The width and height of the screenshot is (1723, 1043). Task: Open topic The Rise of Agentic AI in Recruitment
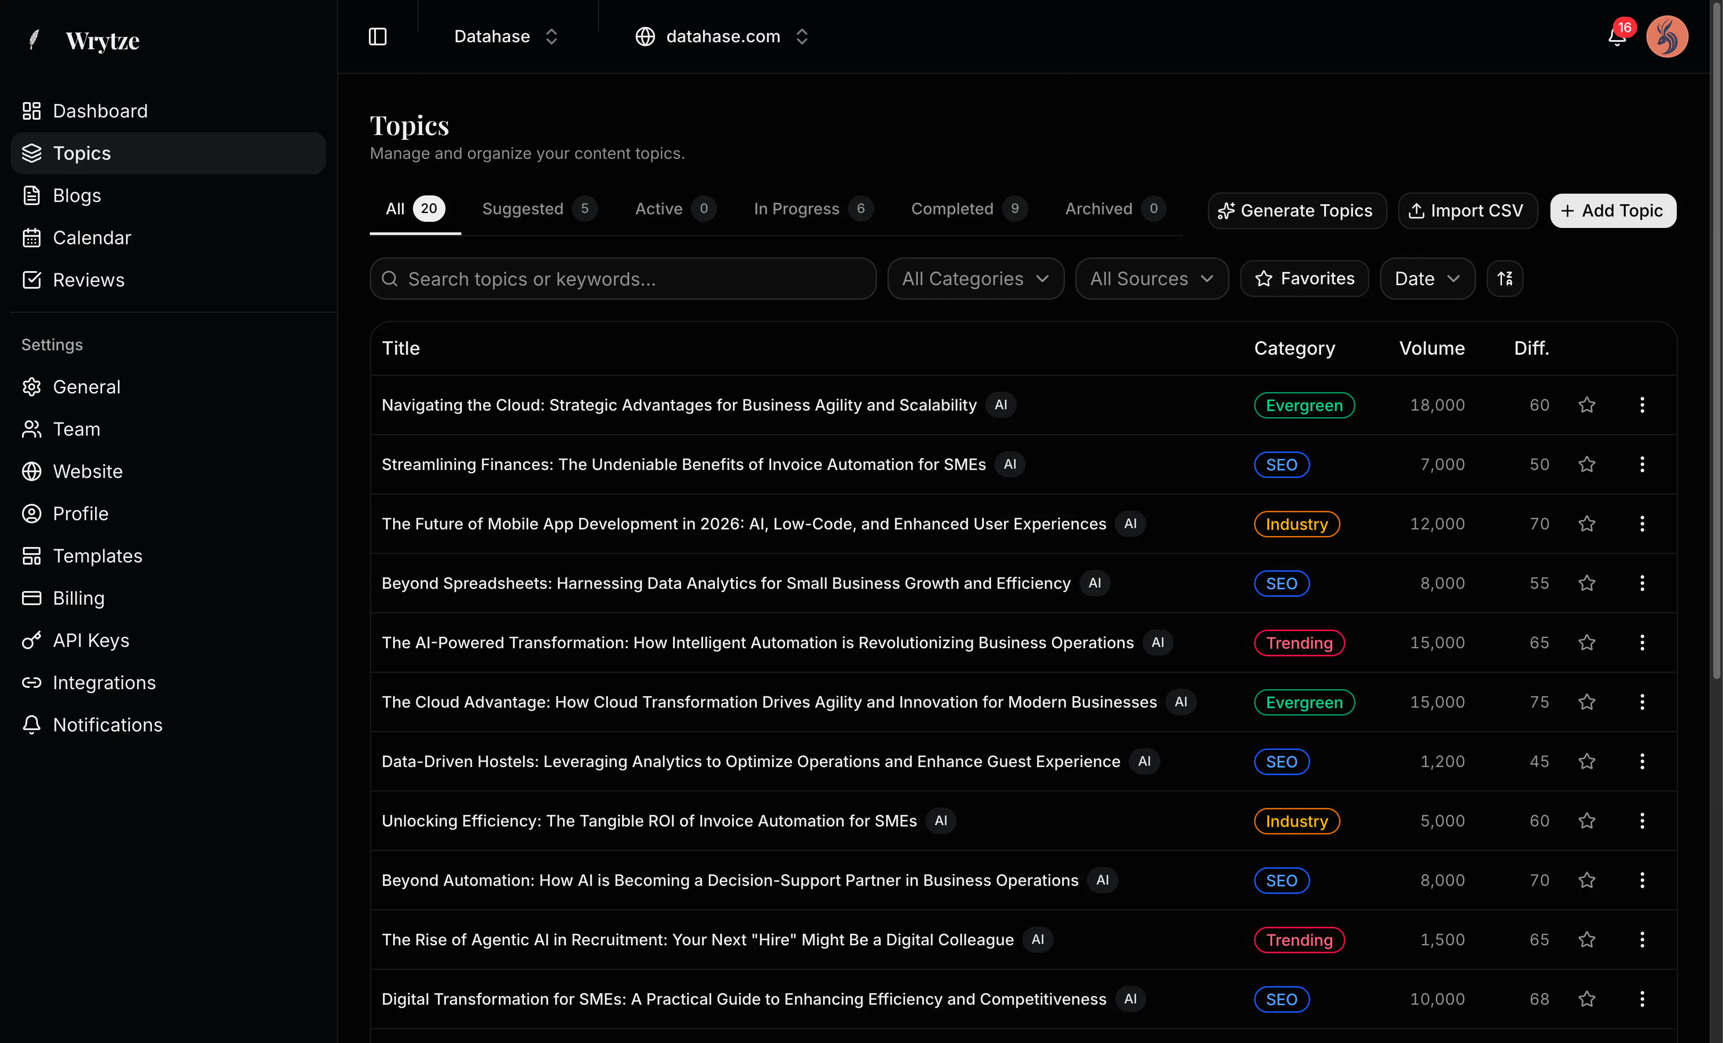698,940
